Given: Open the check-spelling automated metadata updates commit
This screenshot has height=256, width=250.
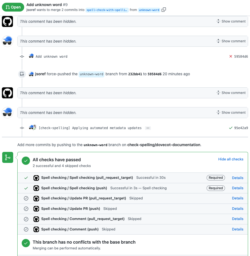Looking at the screenshot, I should (x=90, y=128).
